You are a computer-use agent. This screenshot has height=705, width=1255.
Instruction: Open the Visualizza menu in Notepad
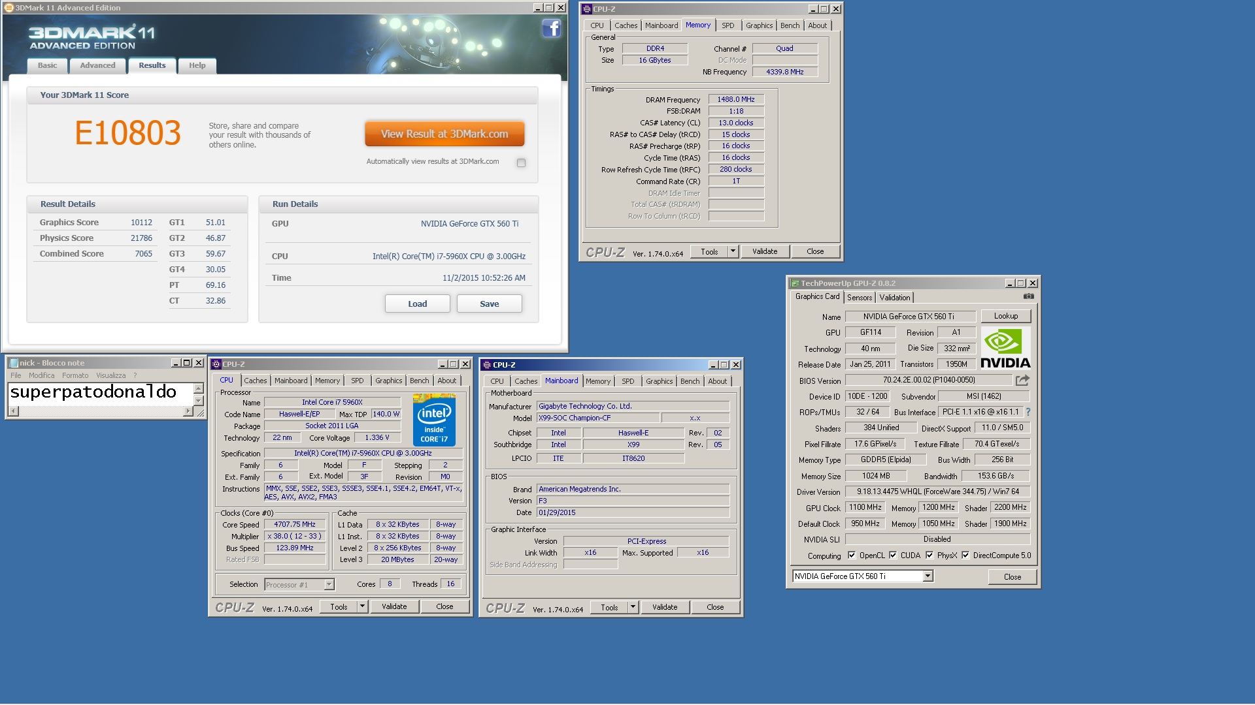click(110, 375)
